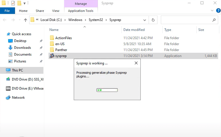Click the Sysprep breadcrumb segment
This screenshot has height=137, width=221.
tap(115, 20)
